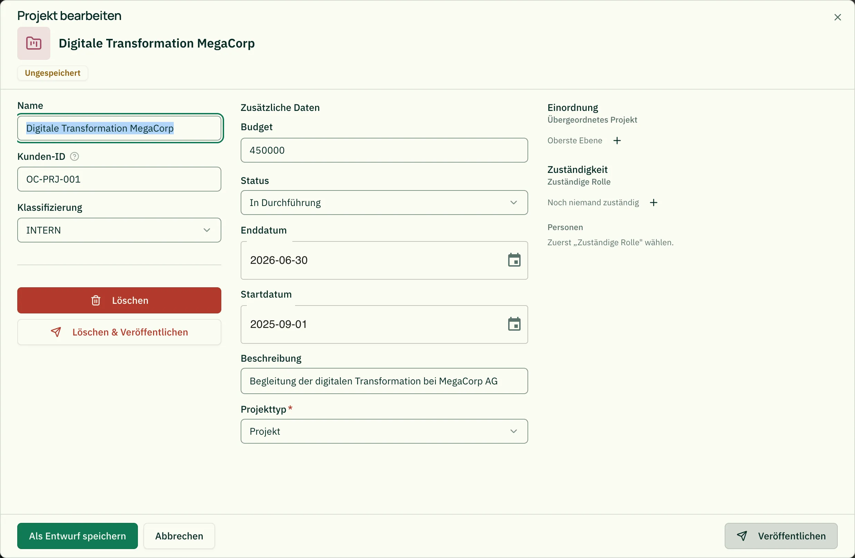Click the Startdatum date field 2025-09-01
This screenshot has width=855, height=558.
[x=384, y=325]
